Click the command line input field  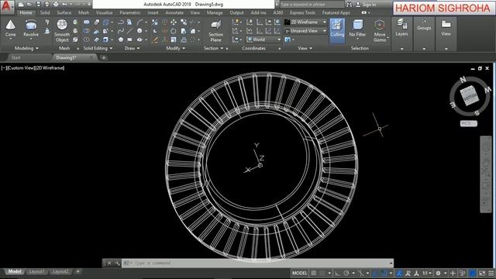pos(257,263)
